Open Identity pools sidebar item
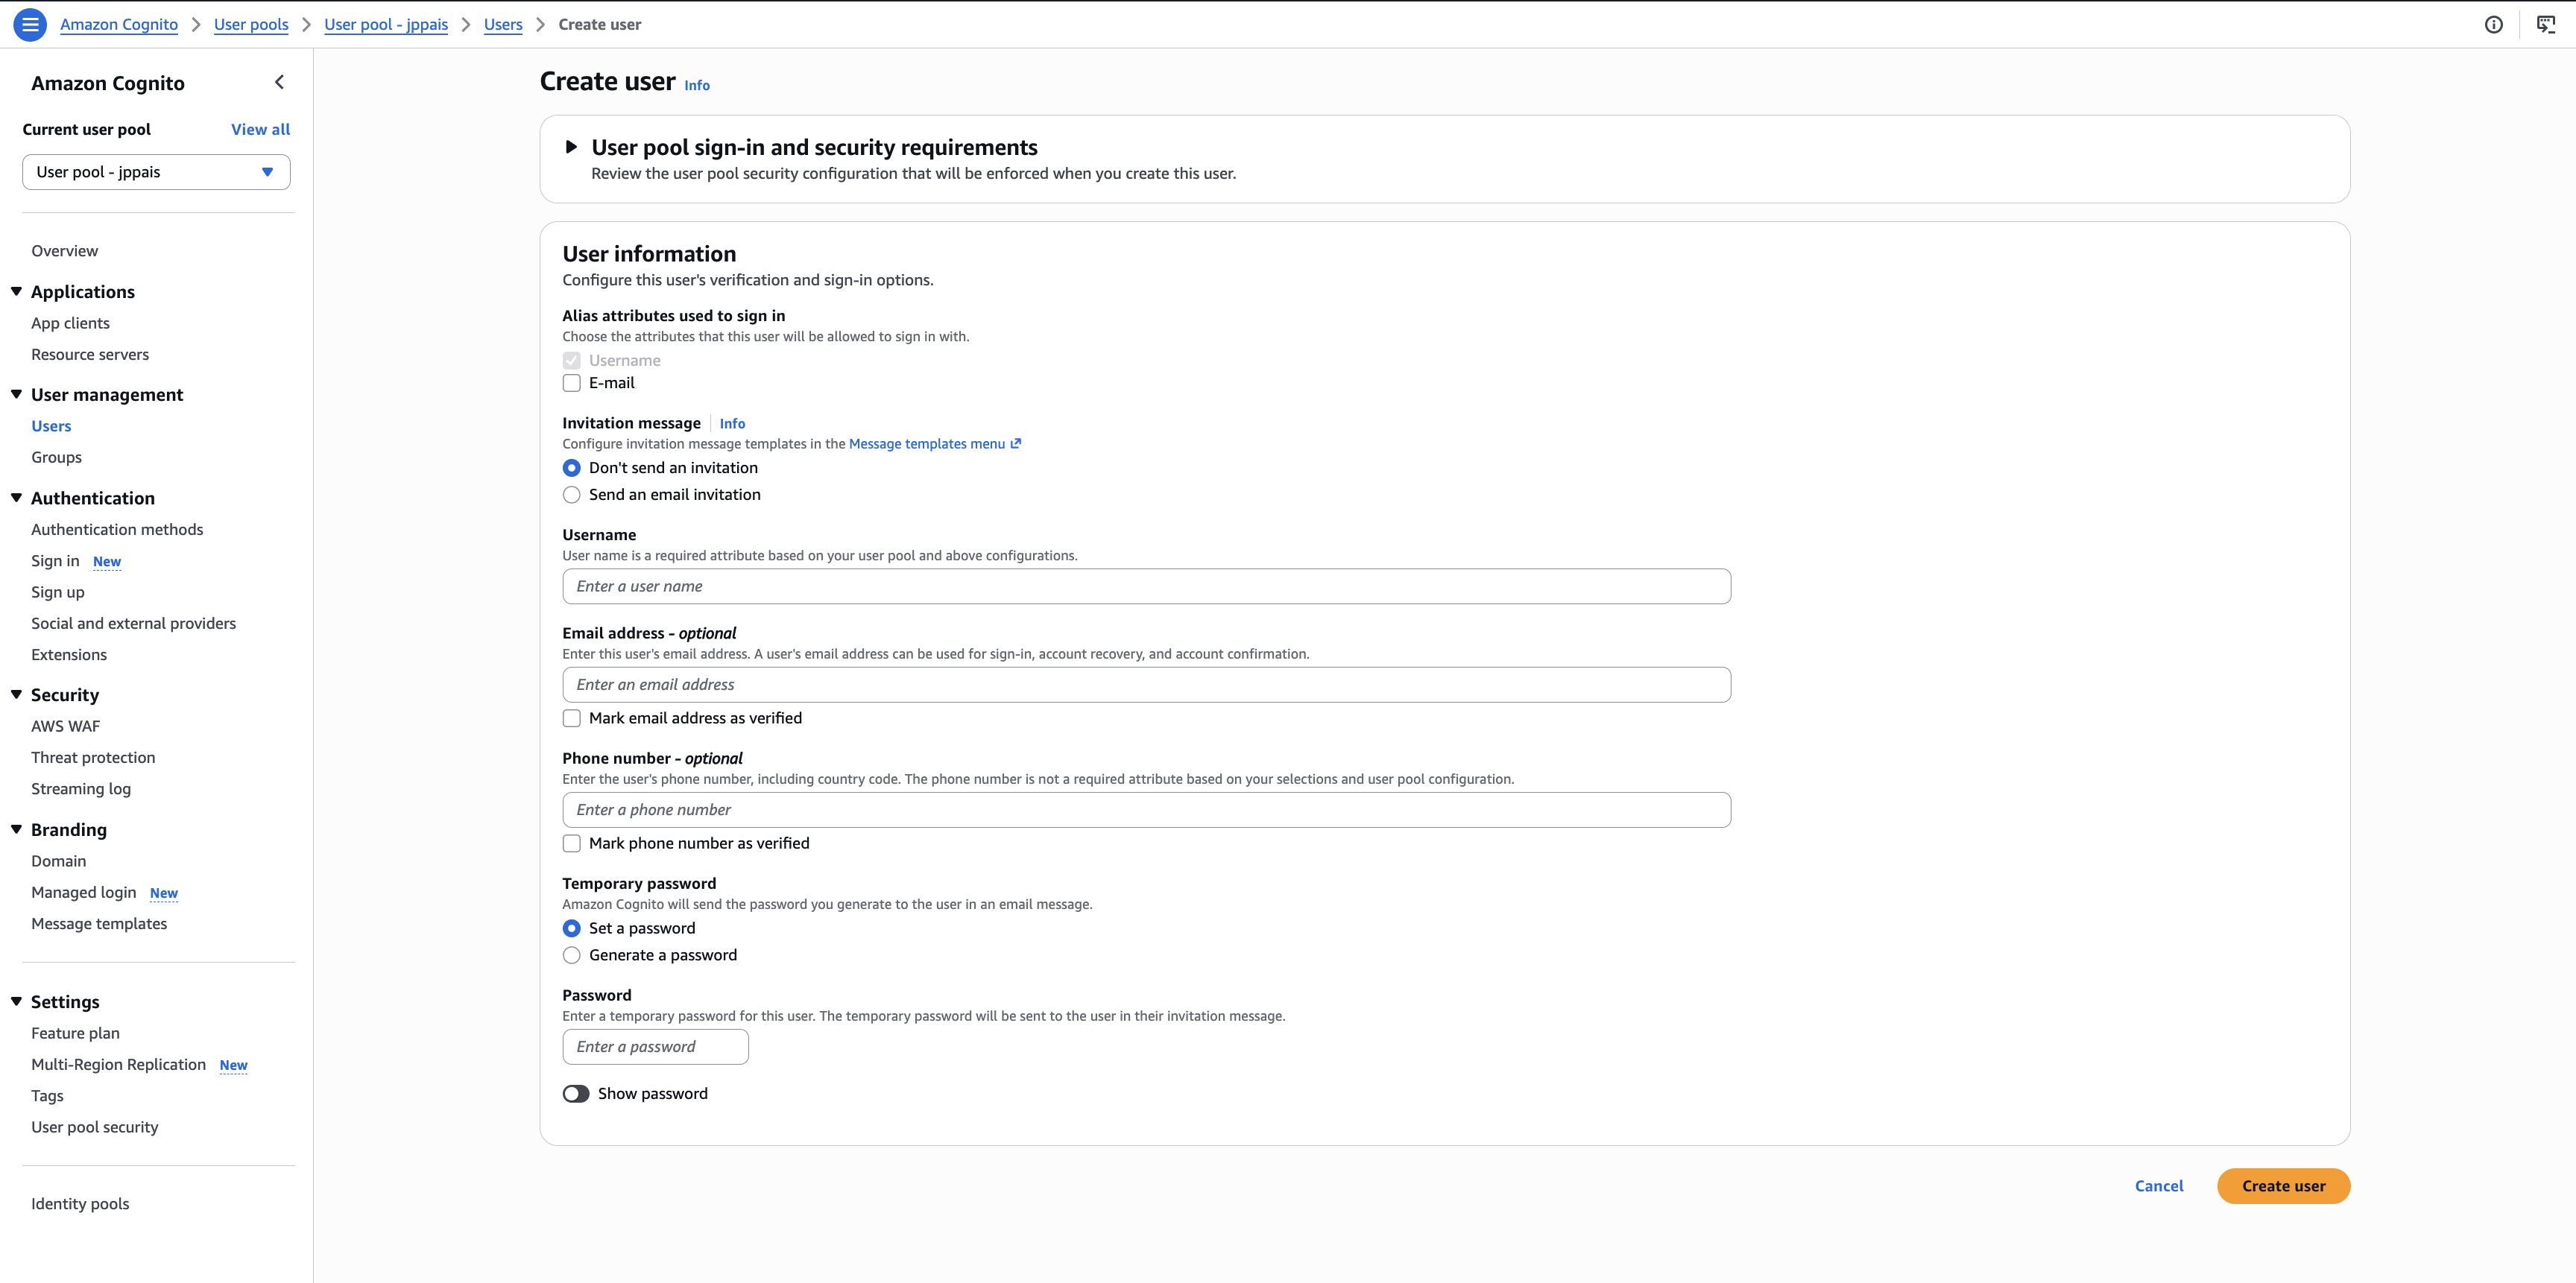 80,1204
